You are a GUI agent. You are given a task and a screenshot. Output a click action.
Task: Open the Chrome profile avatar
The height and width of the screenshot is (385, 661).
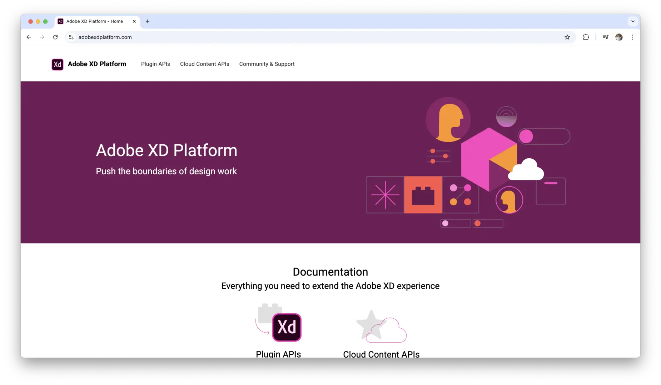click(x=619, y=37)
